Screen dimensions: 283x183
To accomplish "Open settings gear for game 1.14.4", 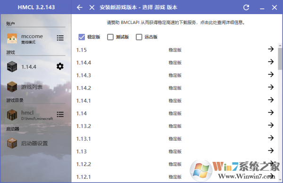I will click(60, 66).
